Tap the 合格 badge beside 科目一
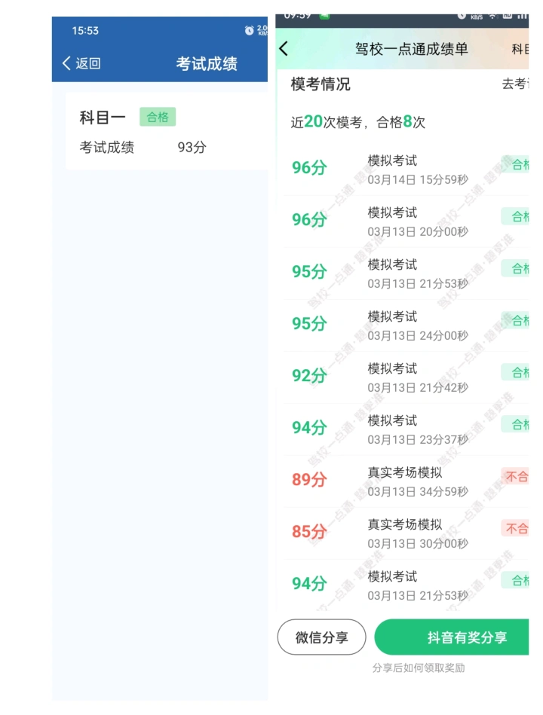 [158, 118]
